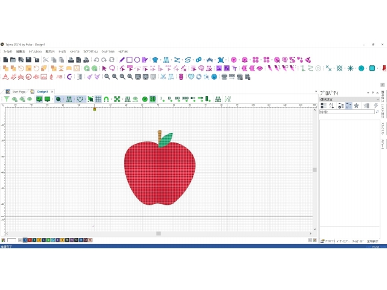Pin the Properties panel
This screenshot has width=387, height=290.
click(372, 93)
